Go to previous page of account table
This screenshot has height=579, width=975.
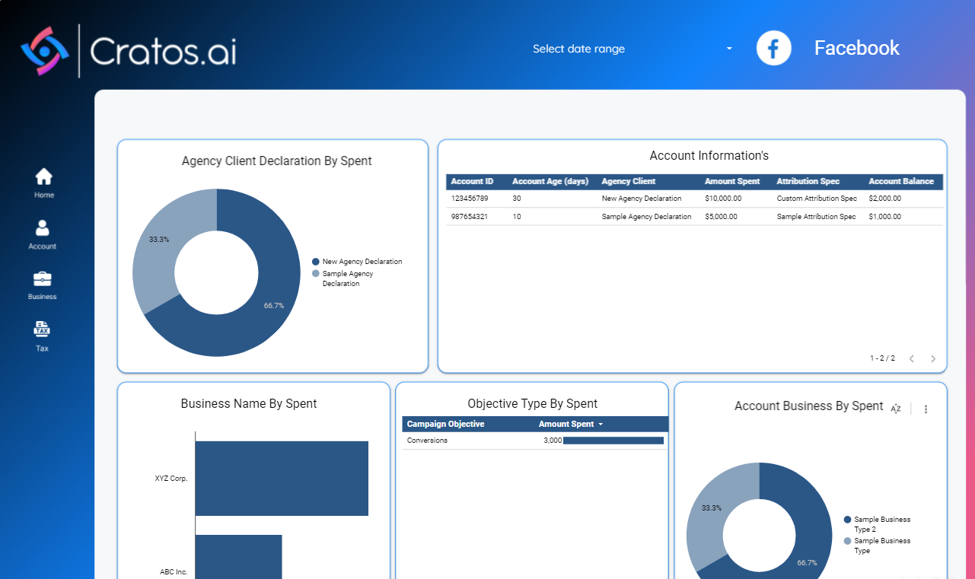(912, 358)
